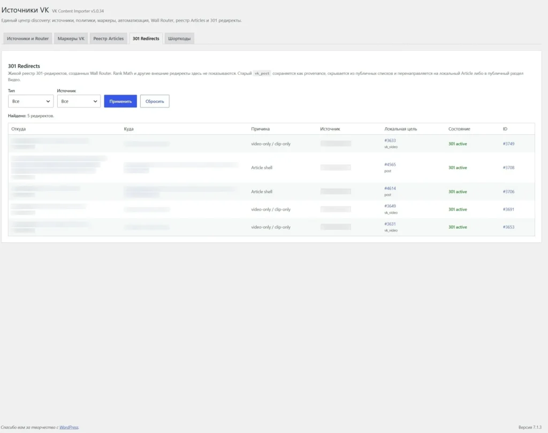Open the Реестр Articles tab
This screenshot has width=548, height=433.
coord(108,38)
